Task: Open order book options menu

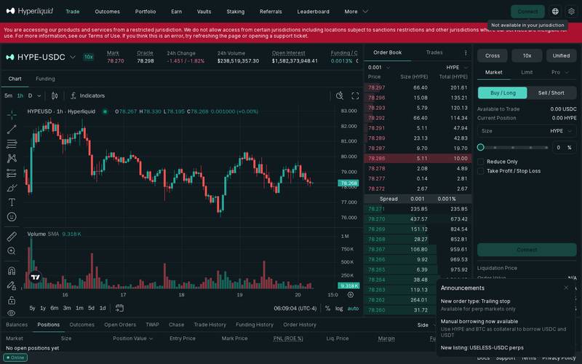Action: point(466,52)
